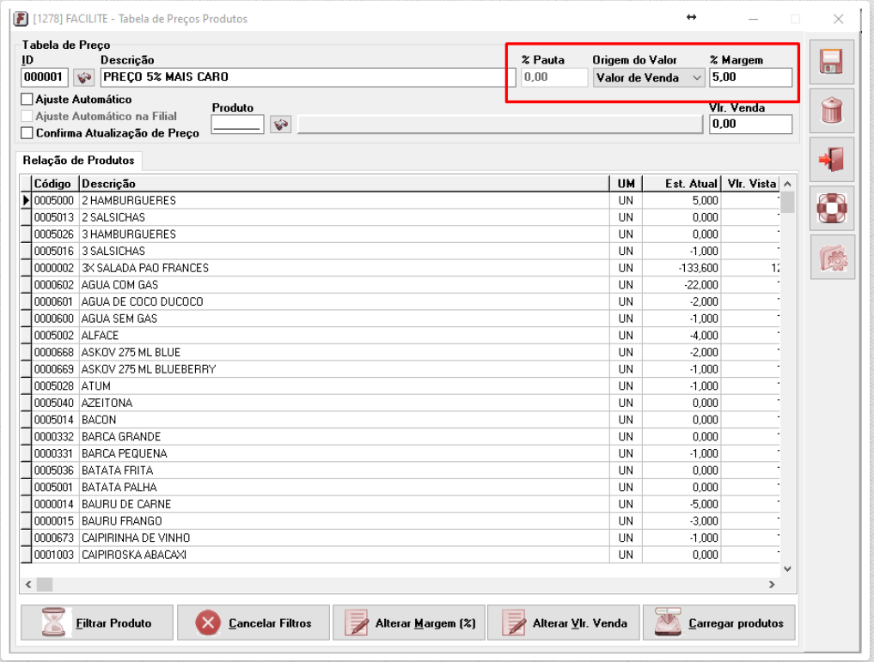
Task: Click the product search icon beside Produto
Action: pos(280,125)
